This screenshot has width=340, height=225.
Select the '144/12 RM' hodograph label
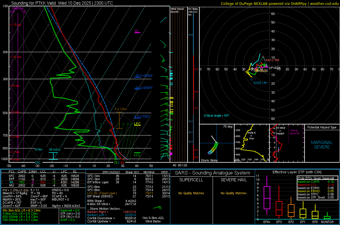[x=272, y=60]
